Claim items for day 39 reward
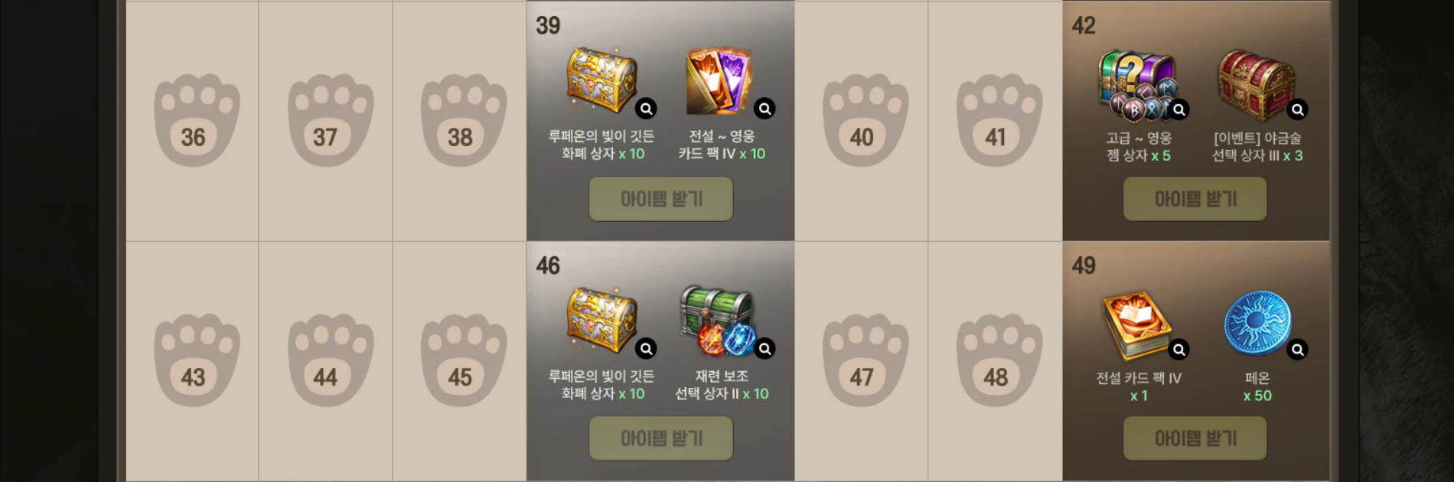The width and height of the screenshot is (1454, 482). [x=661, y=199]
